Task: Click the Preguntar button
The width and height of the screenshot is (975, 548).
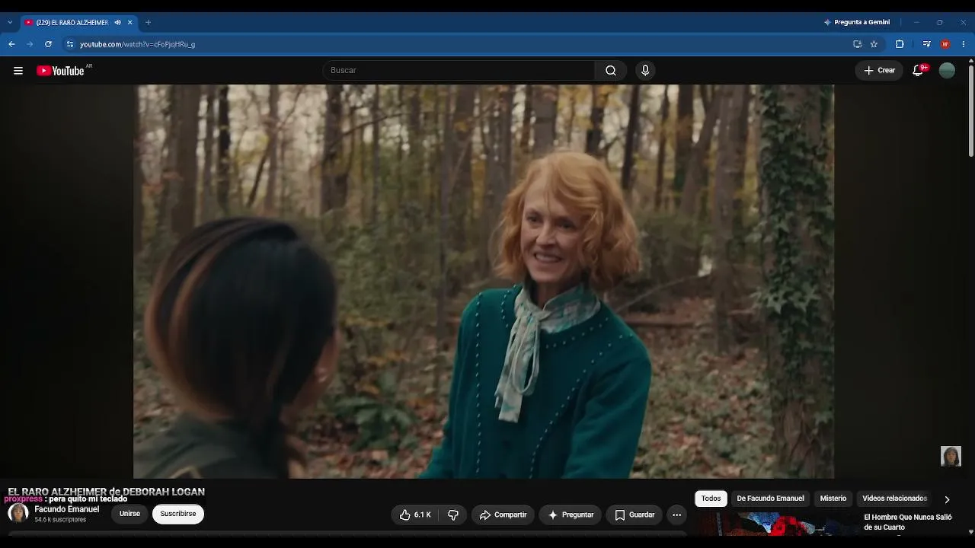Action: tap(571, 515)
